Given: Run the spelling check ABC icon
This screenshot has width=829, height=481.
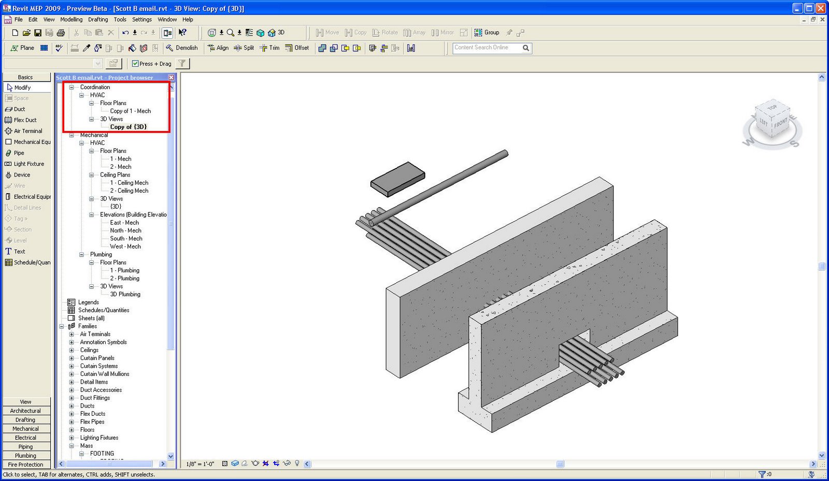Looking at the screenshot, I should (x=59, y=48).
